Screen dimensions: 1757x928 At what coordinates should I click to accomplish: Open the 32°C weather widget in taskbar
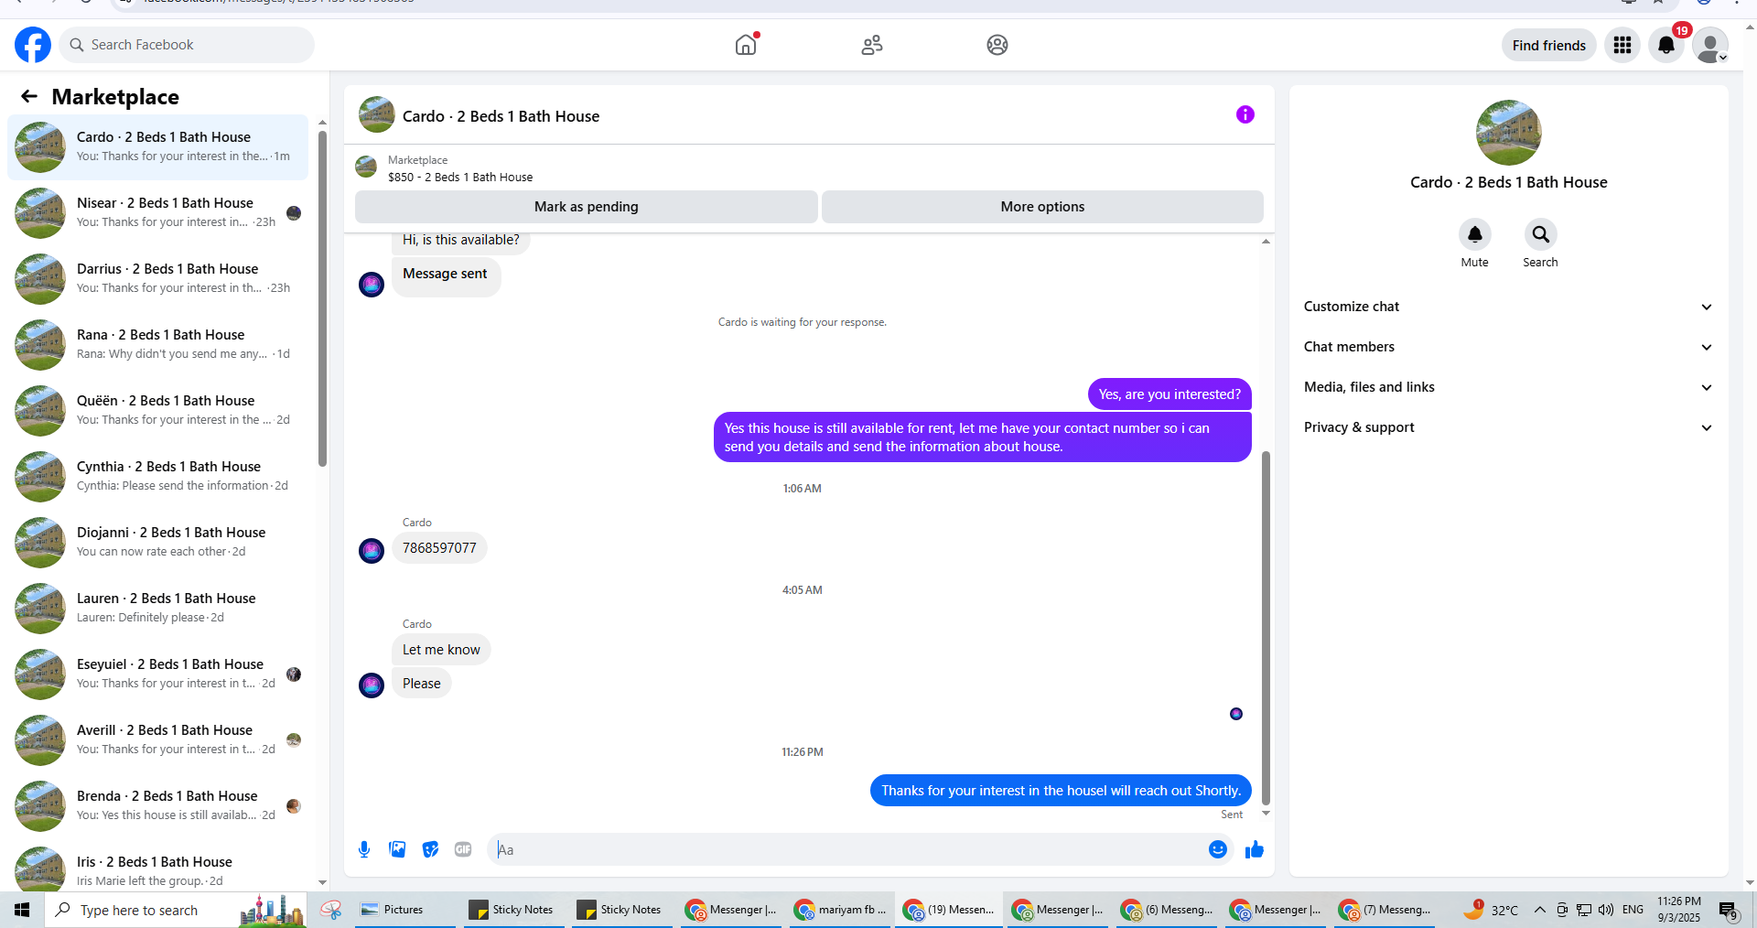pyautogui.click(x=1491, y=910)
